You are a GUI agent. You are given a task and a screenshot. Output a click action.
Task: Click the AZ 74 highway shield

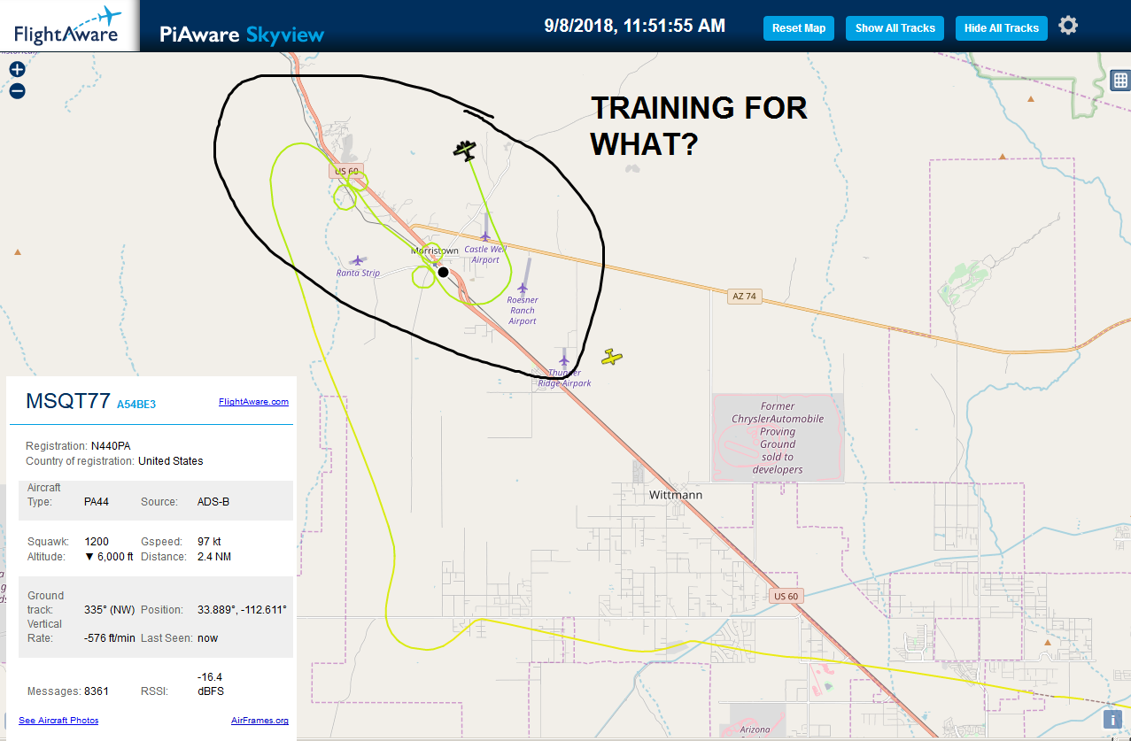(x=745, y=297)
